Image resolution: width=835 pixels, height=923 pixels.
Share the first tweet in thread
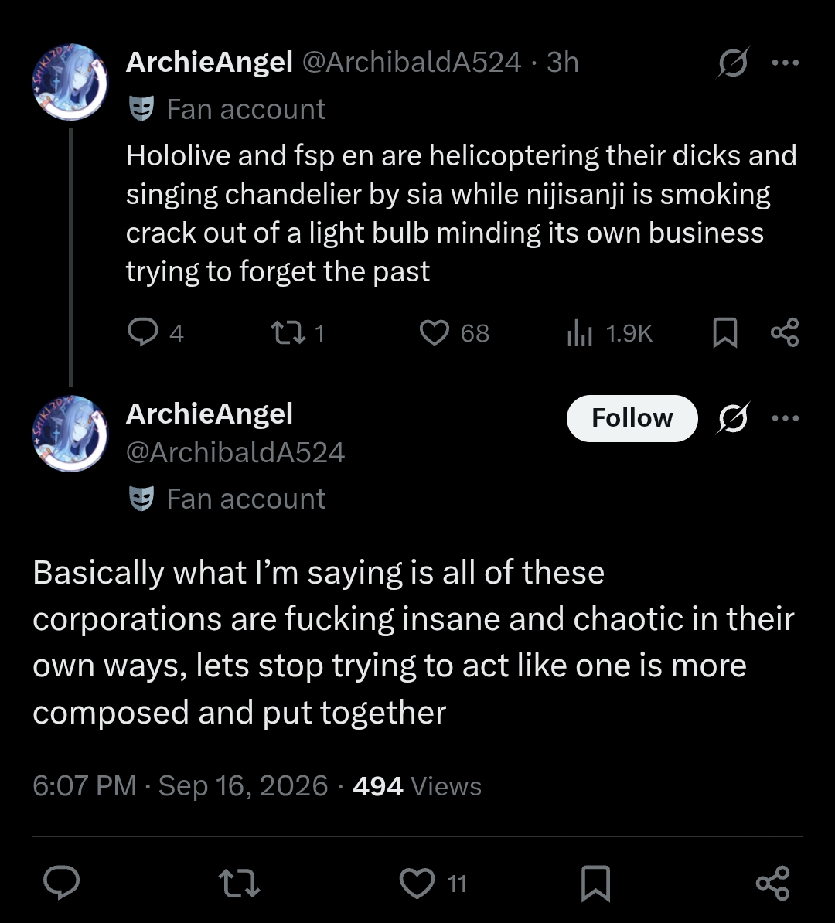tap(785, 332)
